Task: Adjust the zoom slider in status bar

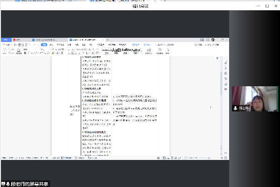Action: 209,158
